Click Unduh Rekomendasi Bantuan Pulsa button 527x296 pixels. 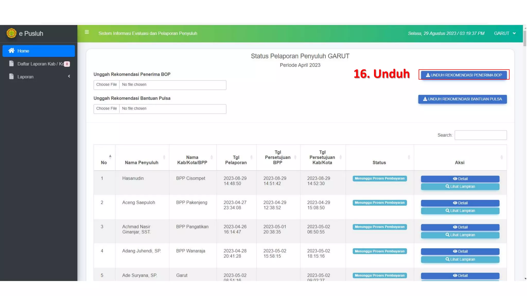(462, 99)
